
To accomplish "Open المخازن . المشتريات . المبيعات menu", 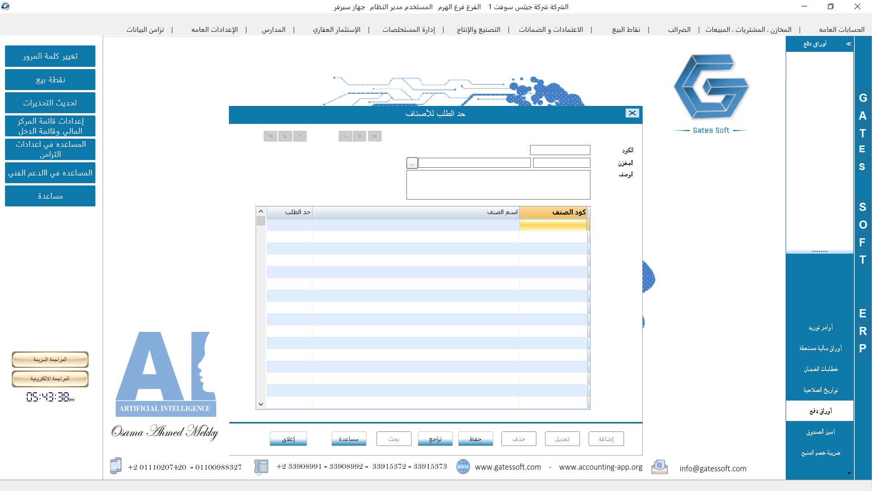I will [x=748, y=30].
